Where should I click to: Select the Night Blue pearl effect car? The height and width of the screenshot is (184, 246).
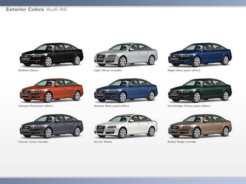[x=200, y=55]
